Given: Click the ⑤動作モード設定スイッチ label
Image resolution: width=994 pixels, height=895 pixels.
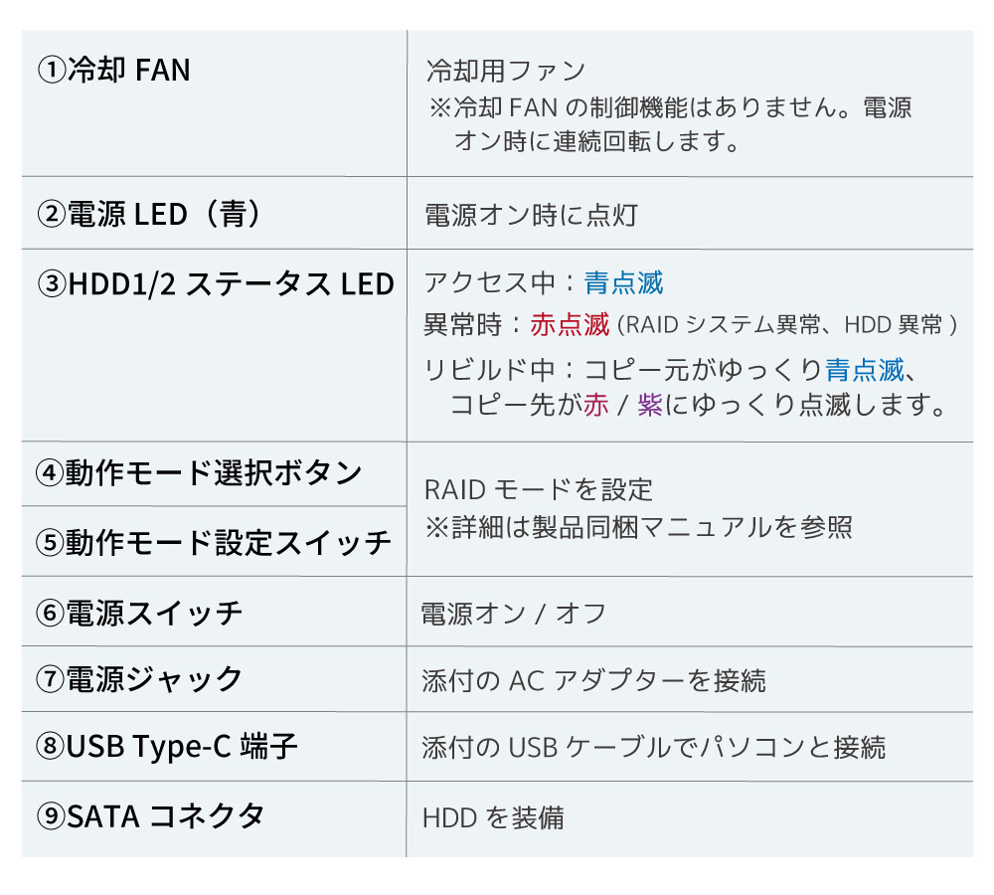Looking at the screenshot, I should (x=214, y=542).
